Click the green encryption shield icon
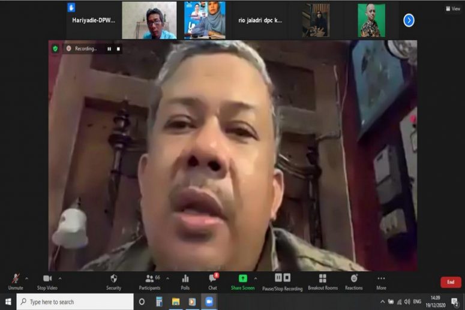This screenshot has height=310, width=465. coord(55,49)
